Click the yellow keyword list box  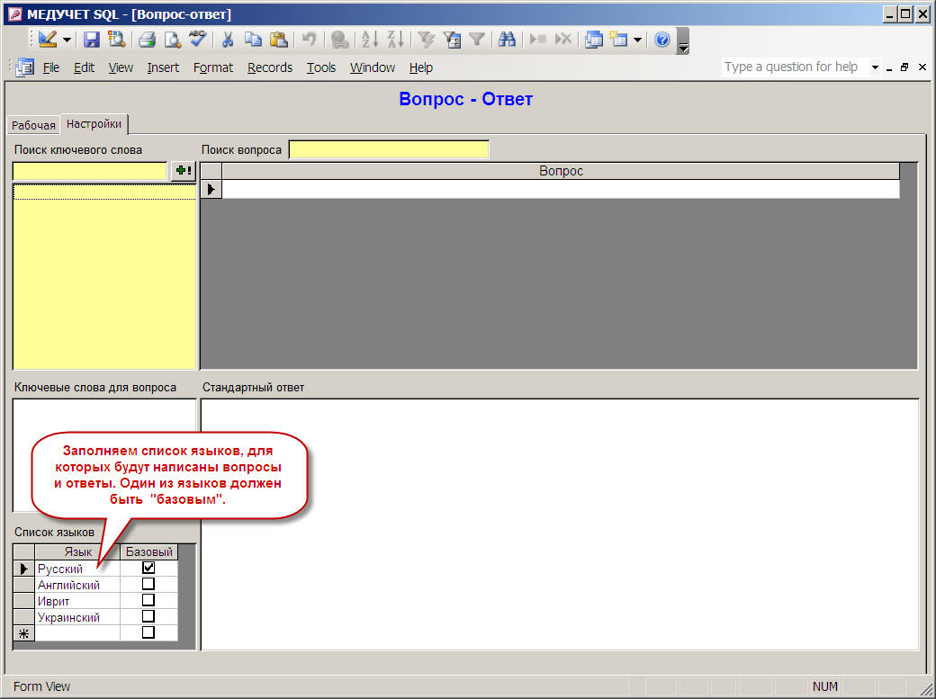coord(104,276)
